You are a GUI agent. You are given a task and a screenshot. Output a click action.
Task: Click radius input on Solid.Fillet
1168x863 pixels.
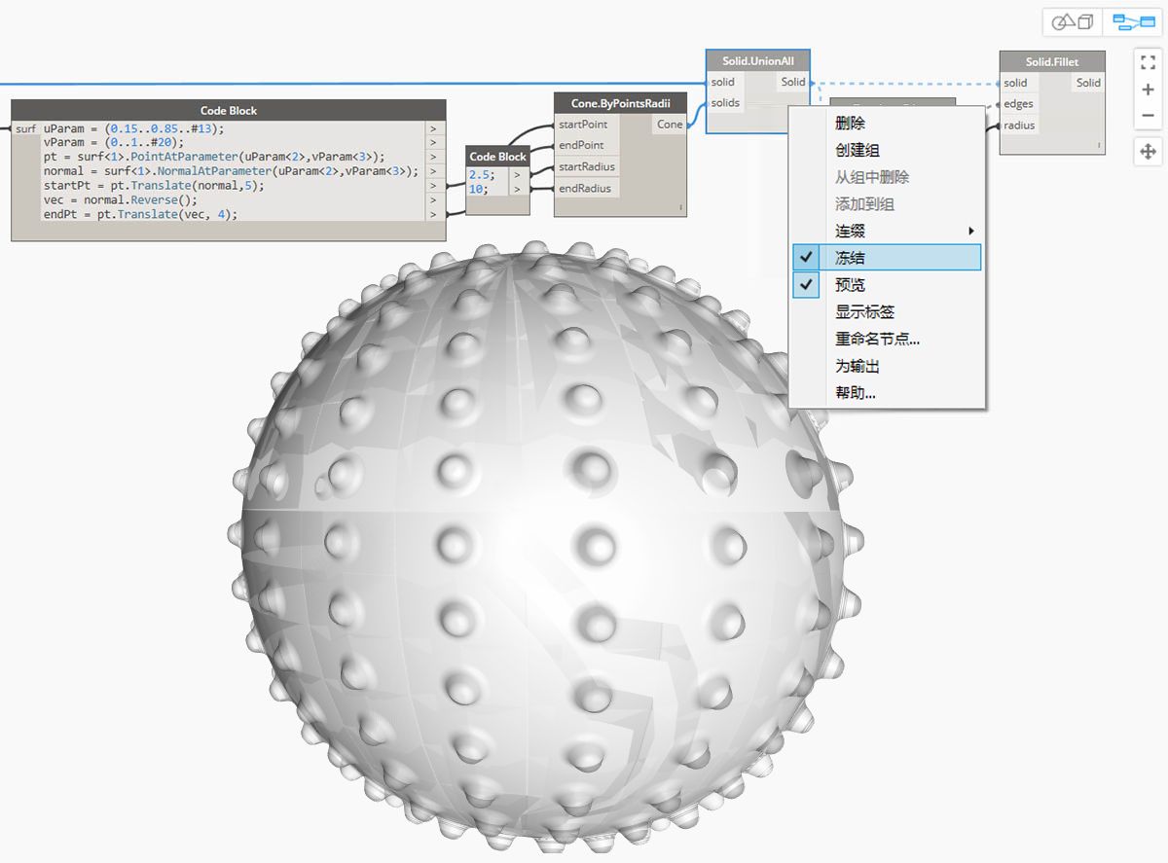click(1019, 126)
